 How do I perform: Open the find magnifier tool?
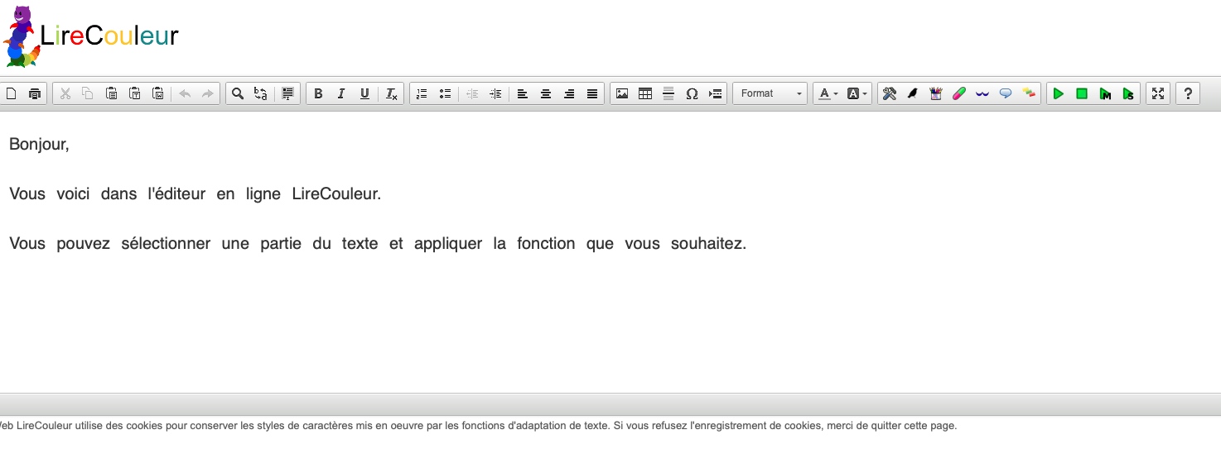238,94
